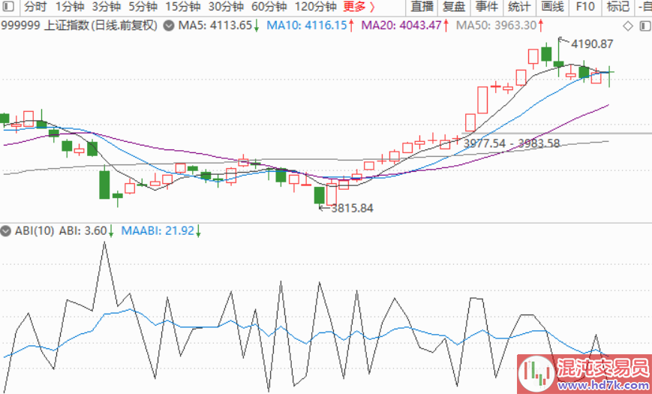Viewport: 652px width, 394px height.
Task: Click the 统计 statistics button
Action: [x=519, y=8]
